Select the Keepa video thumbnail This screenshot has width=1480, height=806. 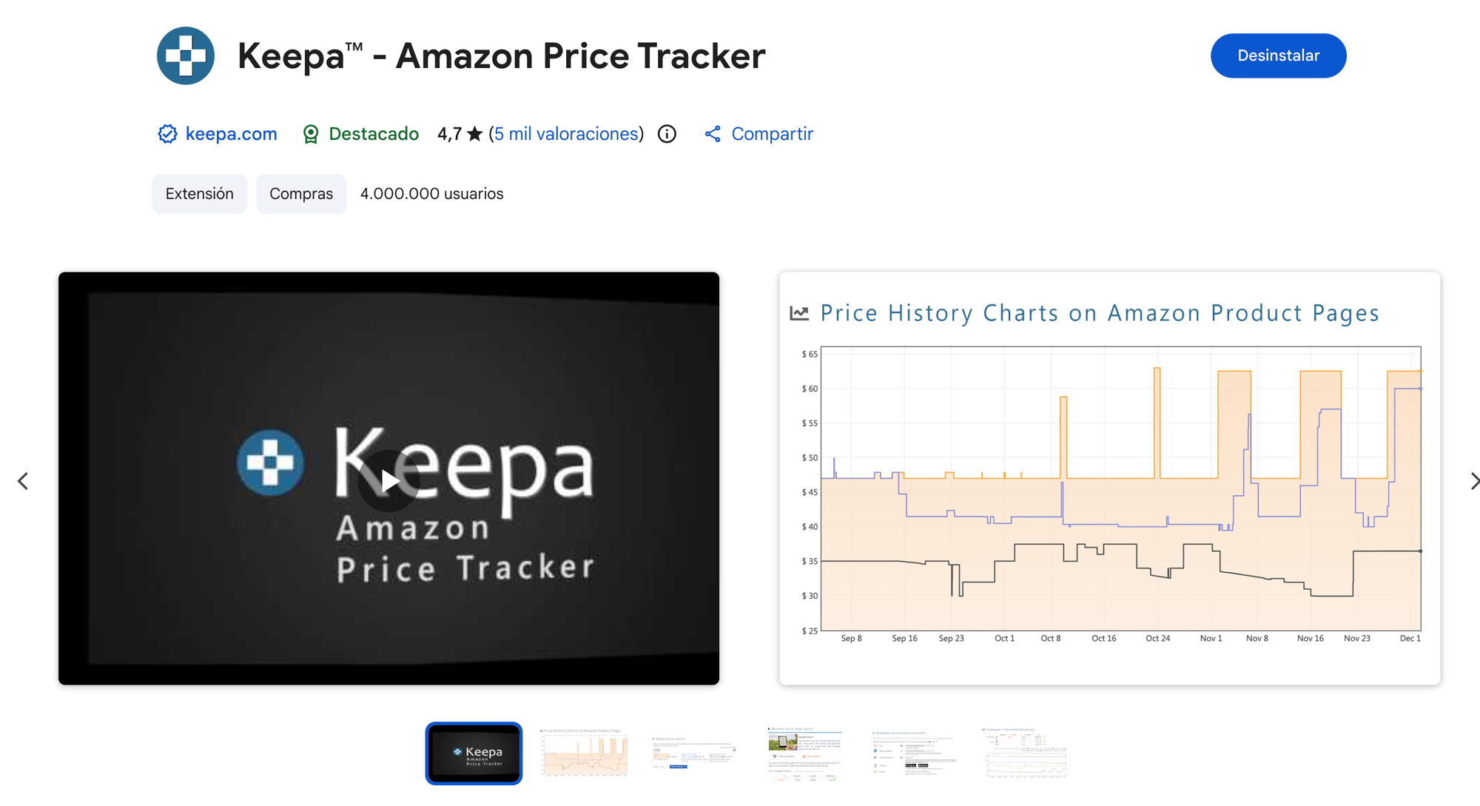[x=474, y=753]
